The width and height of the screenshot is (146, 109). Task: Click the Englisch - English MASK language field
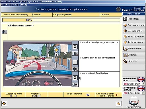coord(133,93)
